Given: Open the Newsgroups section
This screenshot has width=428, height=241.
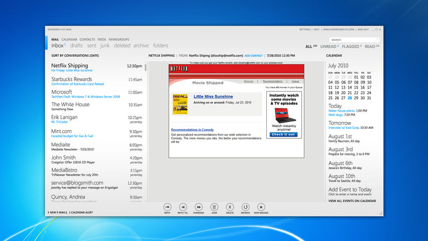Looking at the screenshot, I should pos(119,39).
